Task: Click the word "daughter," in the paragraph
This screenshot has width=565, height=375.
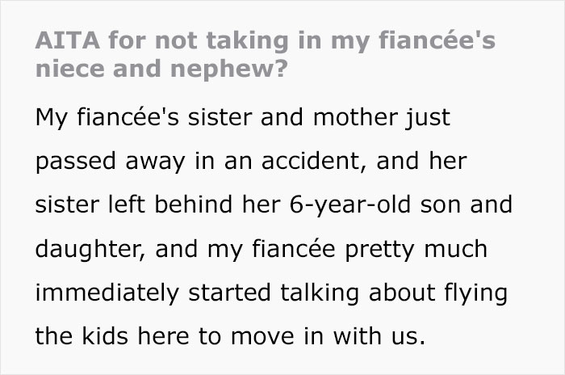Action: 90,250
